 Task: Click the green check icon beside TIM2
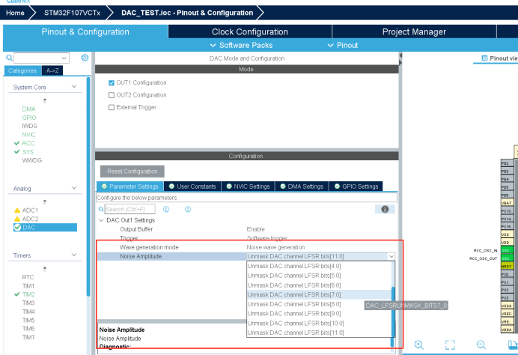17,294
